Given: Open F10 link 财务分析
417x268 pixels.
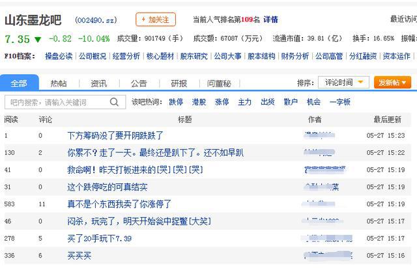Looking at the screenshot, I should click(295, 56).
